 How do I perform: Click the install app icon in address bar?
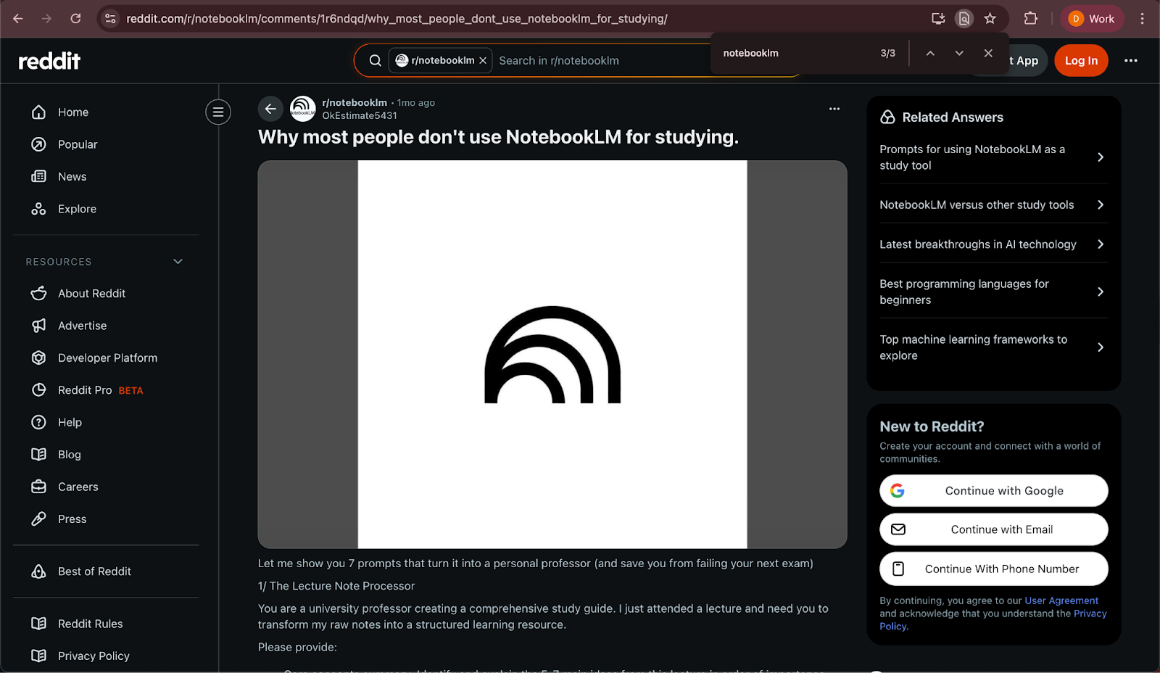(938, 19)
